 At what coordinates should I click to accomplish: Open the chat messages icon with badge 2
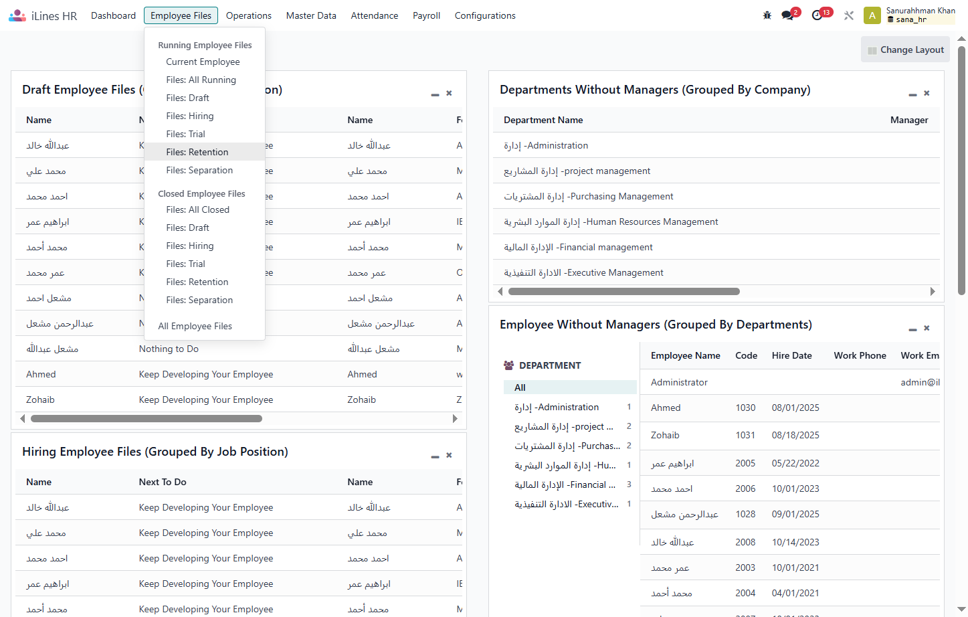[x=788, y=15]
